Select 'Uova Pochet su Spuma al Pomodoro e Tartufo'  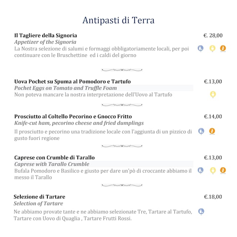coord(72,81)
